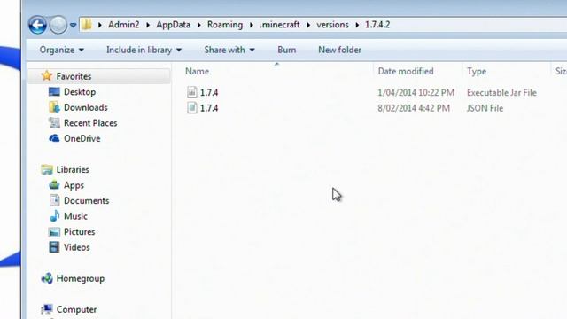Viewport: 567px width, 319px height.
Task: Select Computer in the navigation pane
Action: click(x=76, y=309)
